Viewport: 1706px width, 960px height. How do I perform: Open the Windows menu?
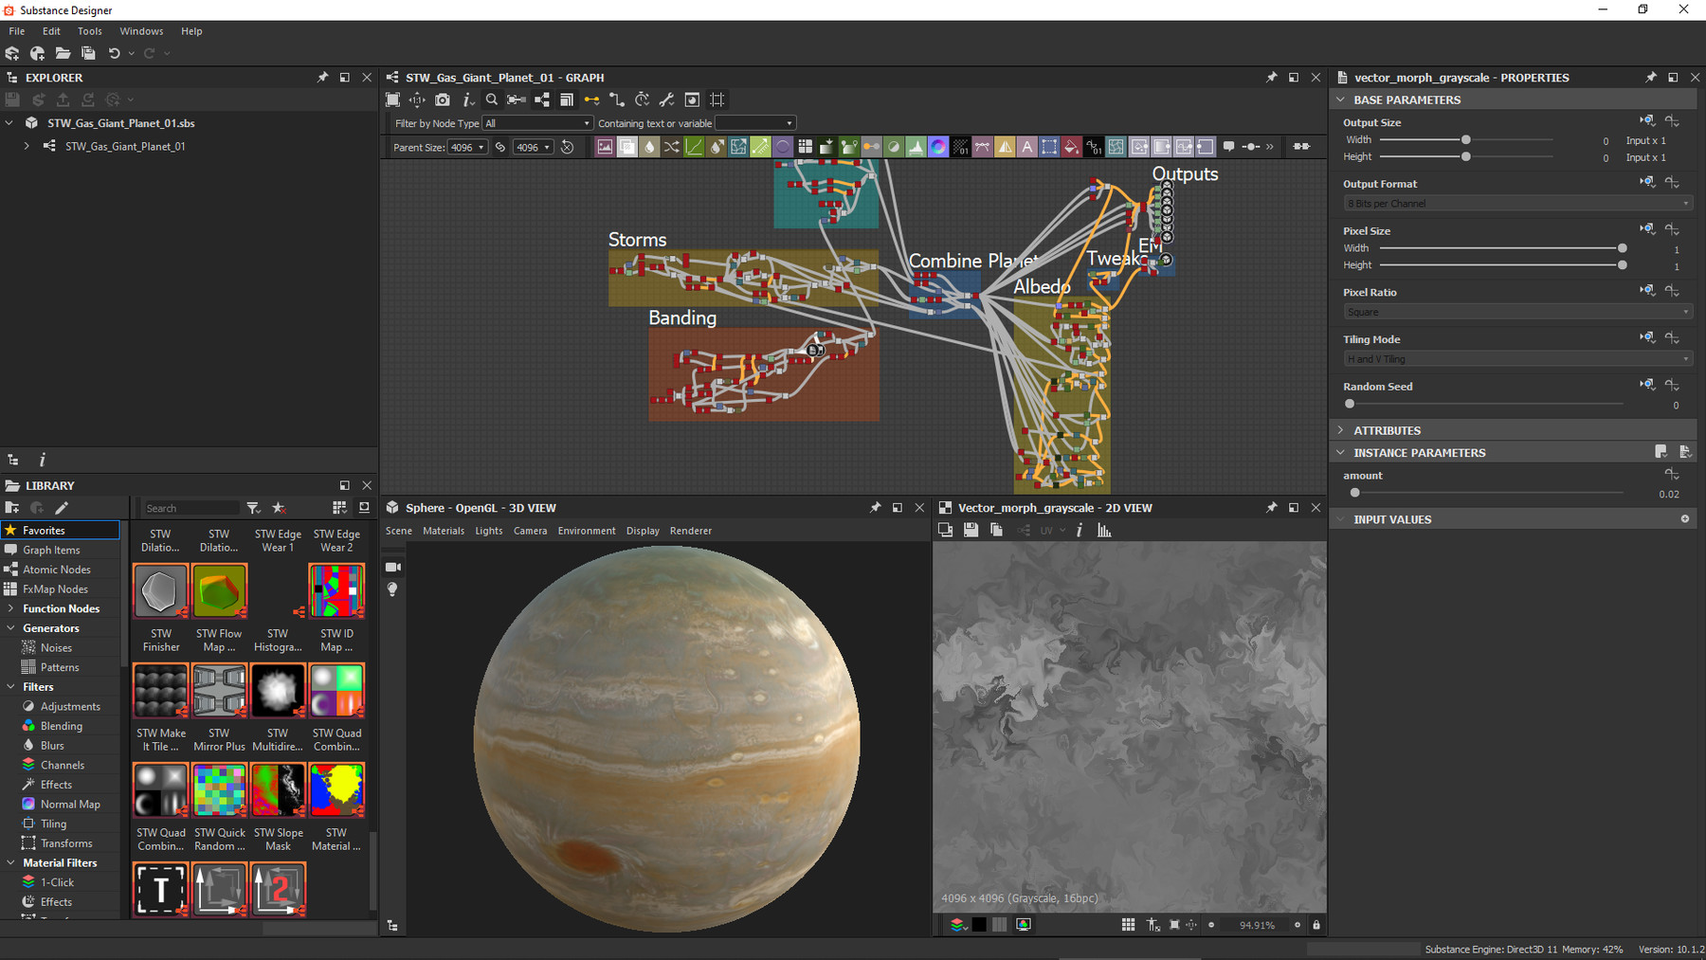(140, 31)
